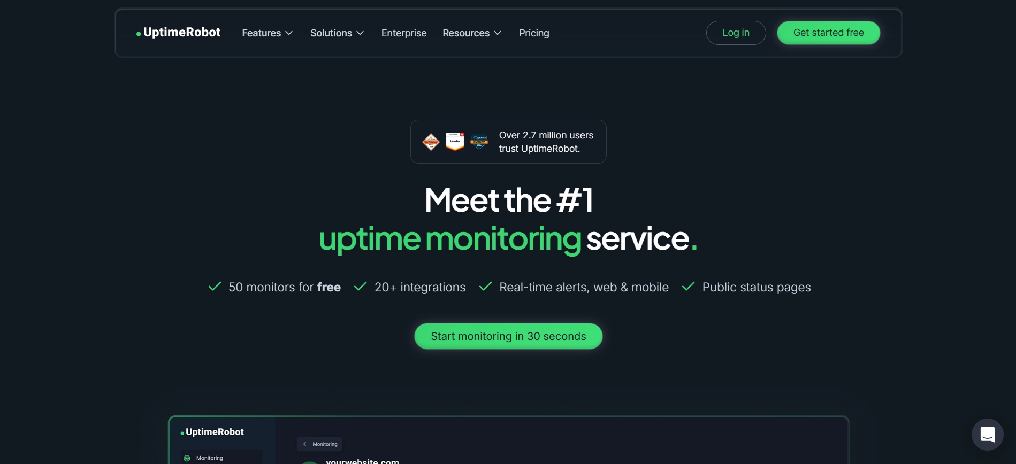
Task: Open the Pricing page
Action: [534, 33]
